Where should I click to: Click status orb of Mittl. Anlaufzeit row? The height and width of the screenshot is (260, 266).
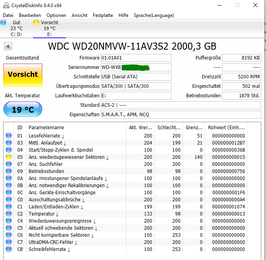(9, 143)
